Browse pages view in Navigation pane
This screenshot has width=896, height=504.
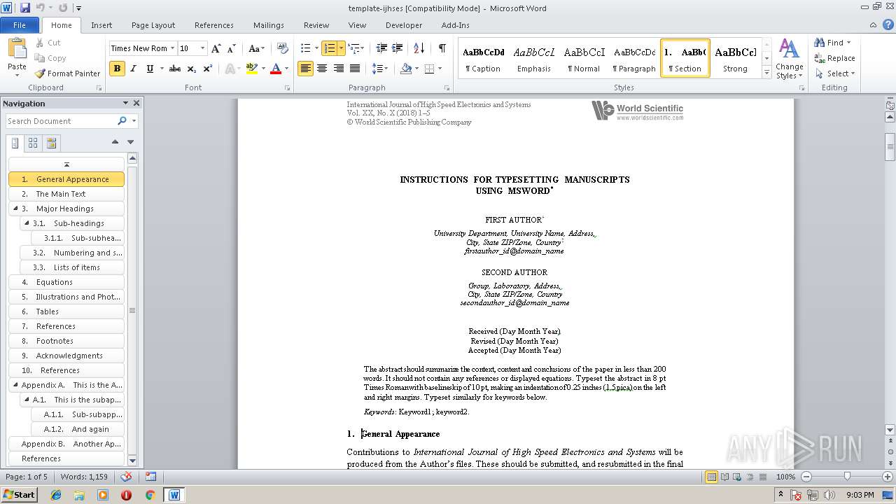[x=33, y=143]
